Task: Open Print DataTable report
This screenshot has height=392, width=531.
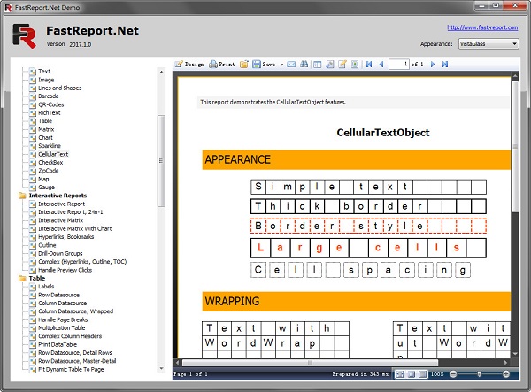Action: click(x=58, y=344)
